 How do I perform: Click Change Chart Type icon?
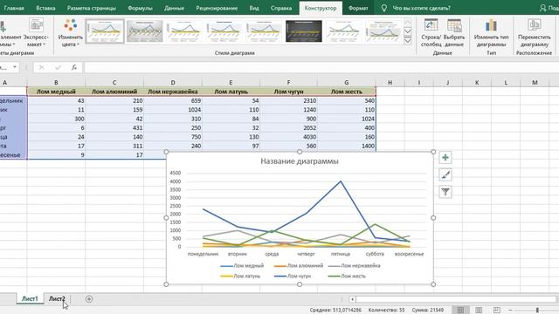491,33
